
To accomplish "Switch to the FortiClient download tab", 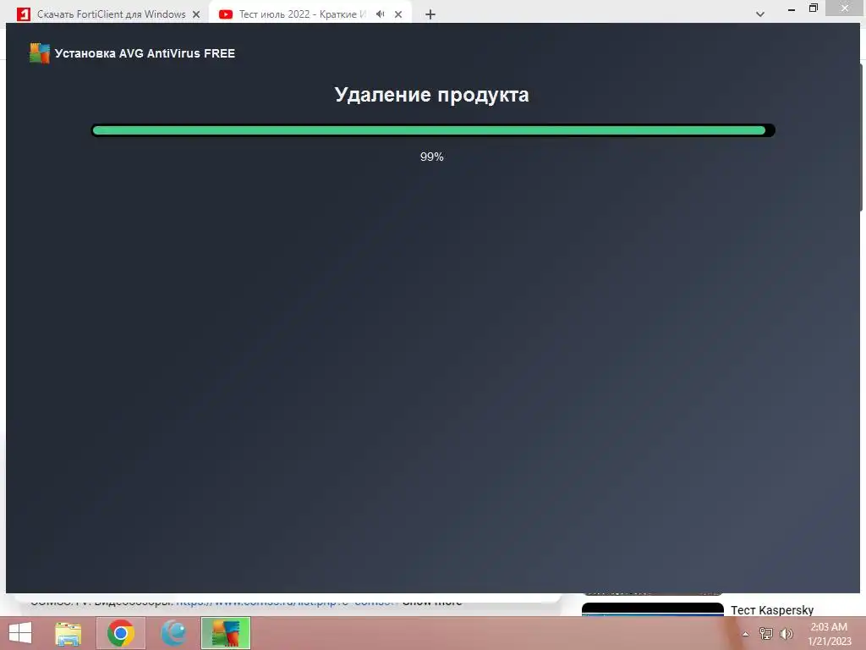I will click(109, 14).
